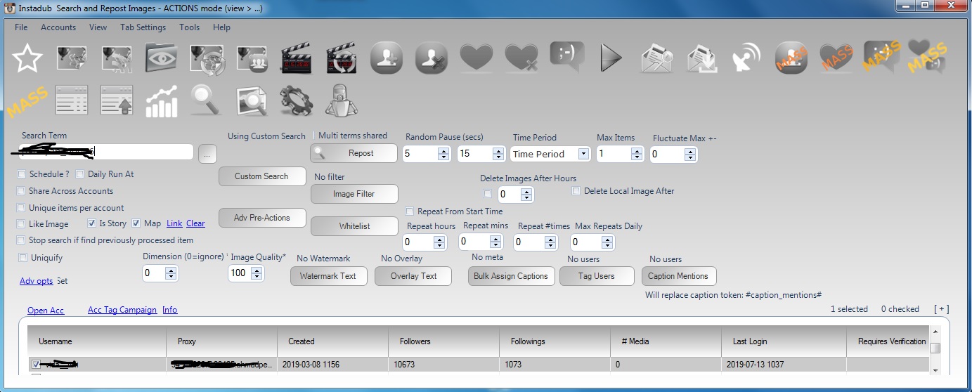Click the heart with X unlike icon
The height and width of the screenshot is (392, 972).
tap(521, 58)
